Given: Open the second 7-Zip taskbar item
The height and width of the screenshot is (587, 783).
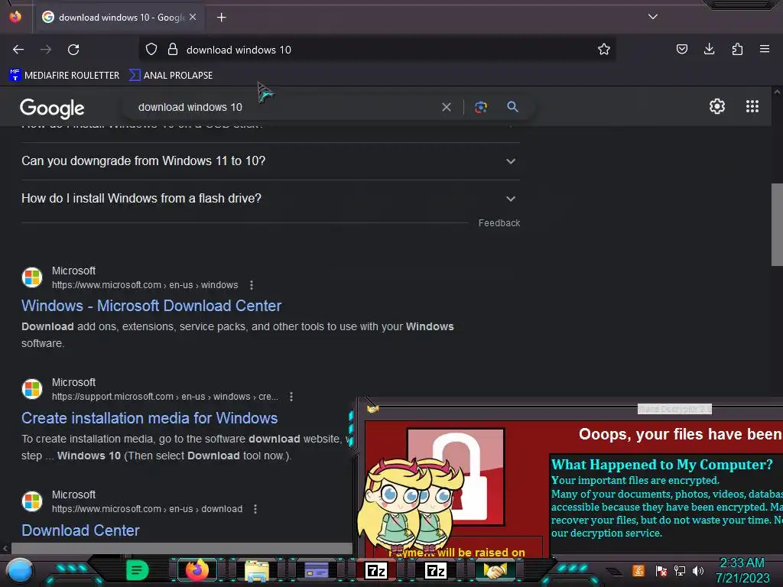Looking at the screenshot, I should coord(436,570).
